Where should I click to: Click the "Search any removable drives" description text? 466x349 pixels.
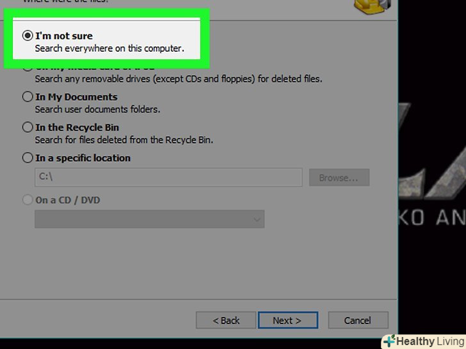click(x=179, y=79)
